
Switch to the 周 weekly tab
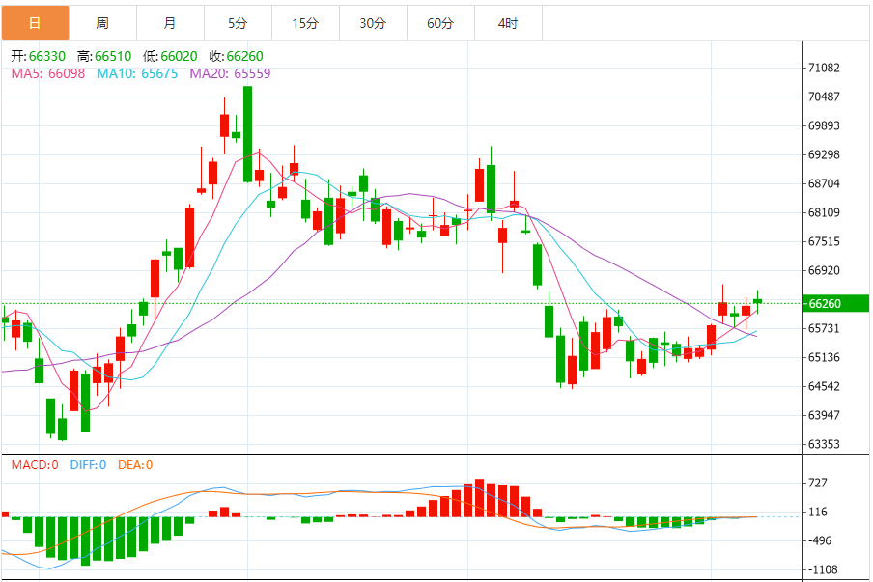coord(102,23)
